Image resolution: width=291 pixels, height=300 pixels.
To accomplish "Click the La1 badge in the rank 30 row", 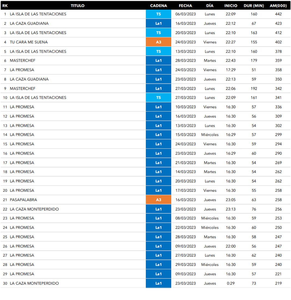I will coord(158,283).
